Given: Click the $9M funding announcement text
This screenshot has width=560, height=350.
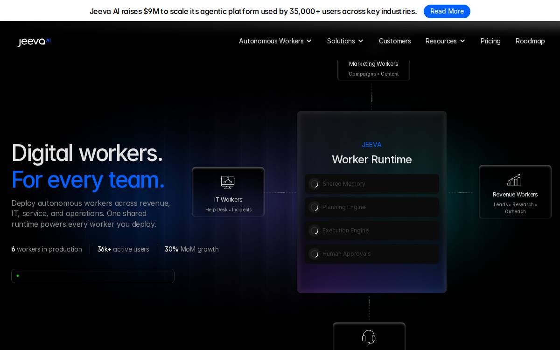Looking at the screenshot, I should pyautogui.click(x=253, y=11).
